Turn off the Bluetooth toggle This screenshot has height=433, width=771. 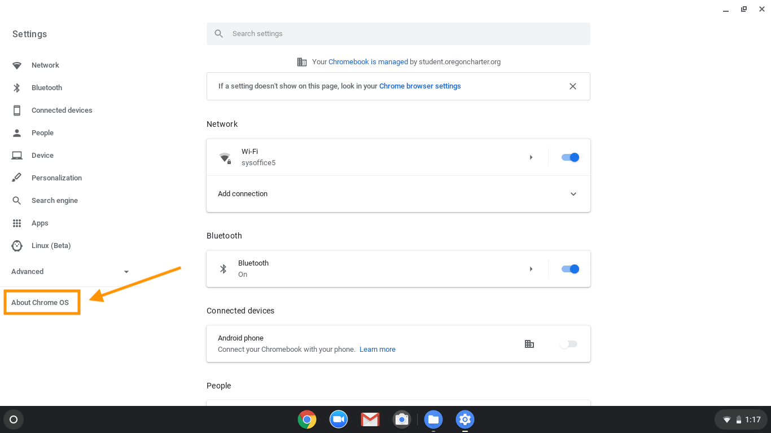[570, 269]
